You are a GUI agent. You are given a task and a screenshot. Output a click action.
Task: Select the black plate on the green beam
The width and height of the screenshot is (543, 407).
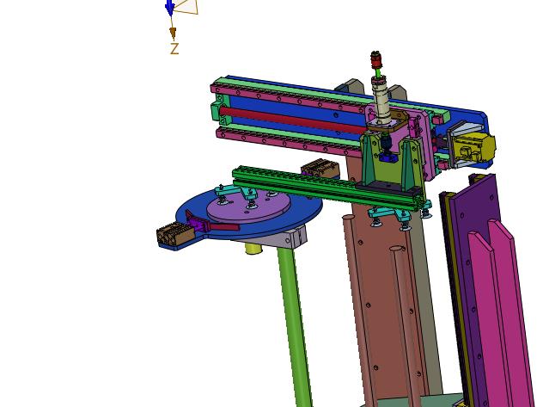pyautogui.click(x=387, y=188)
